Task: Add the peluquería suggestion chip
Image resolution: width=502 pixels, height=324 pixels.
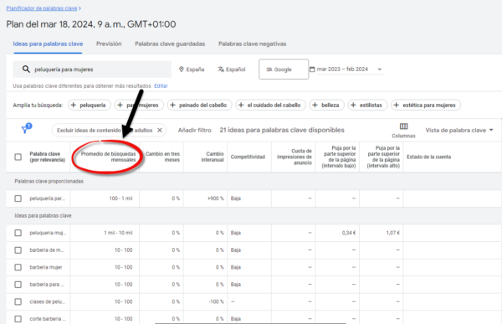Action: pos(90,105)
